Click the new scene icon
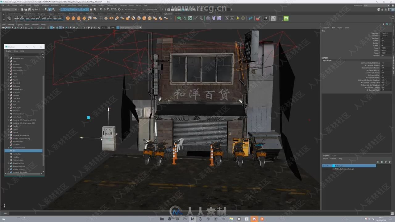This screenshot has width=395, height=222. tap(22, 9)
